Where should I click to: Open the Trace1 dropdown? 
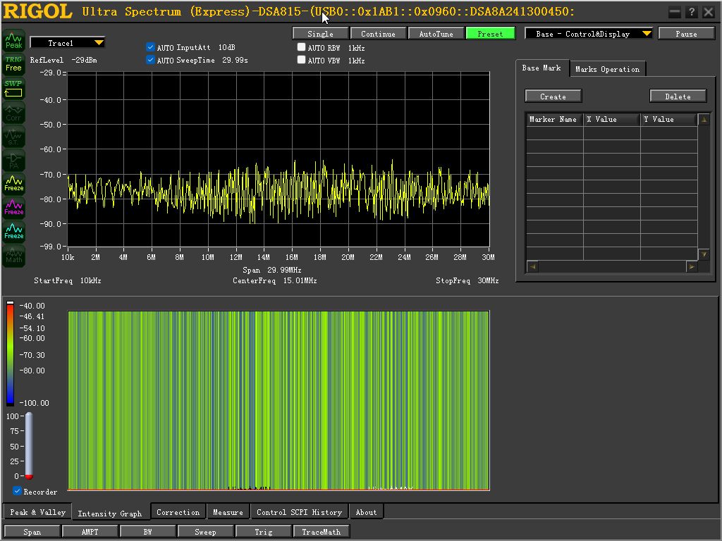pos(67,43)
